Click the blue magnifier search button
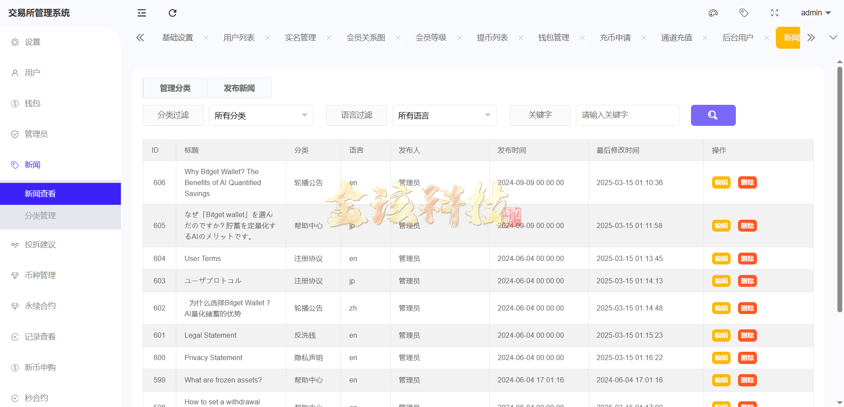The image size is (844, 407). (713, 115)
